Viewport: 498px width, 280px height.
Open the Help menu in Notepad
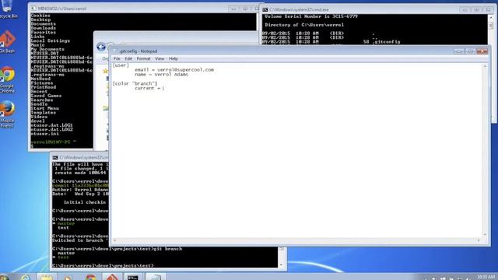(173, 59)
